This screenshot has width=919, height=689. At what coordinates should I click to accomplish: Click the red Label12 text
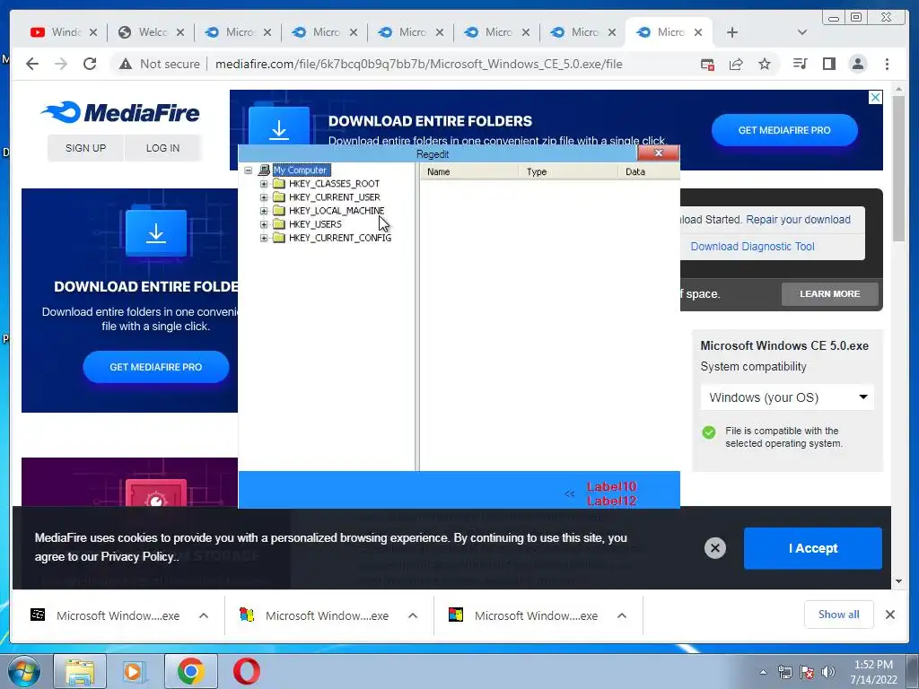(612, 501)
